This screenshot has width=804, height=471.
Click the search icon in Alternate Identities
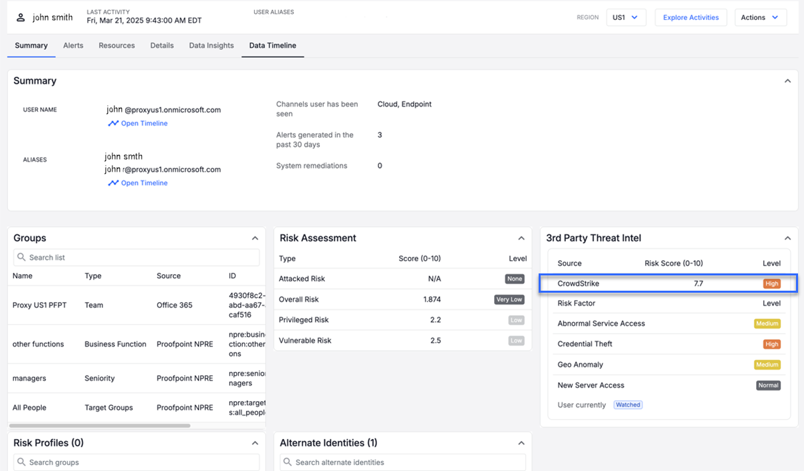pos(288,462)
